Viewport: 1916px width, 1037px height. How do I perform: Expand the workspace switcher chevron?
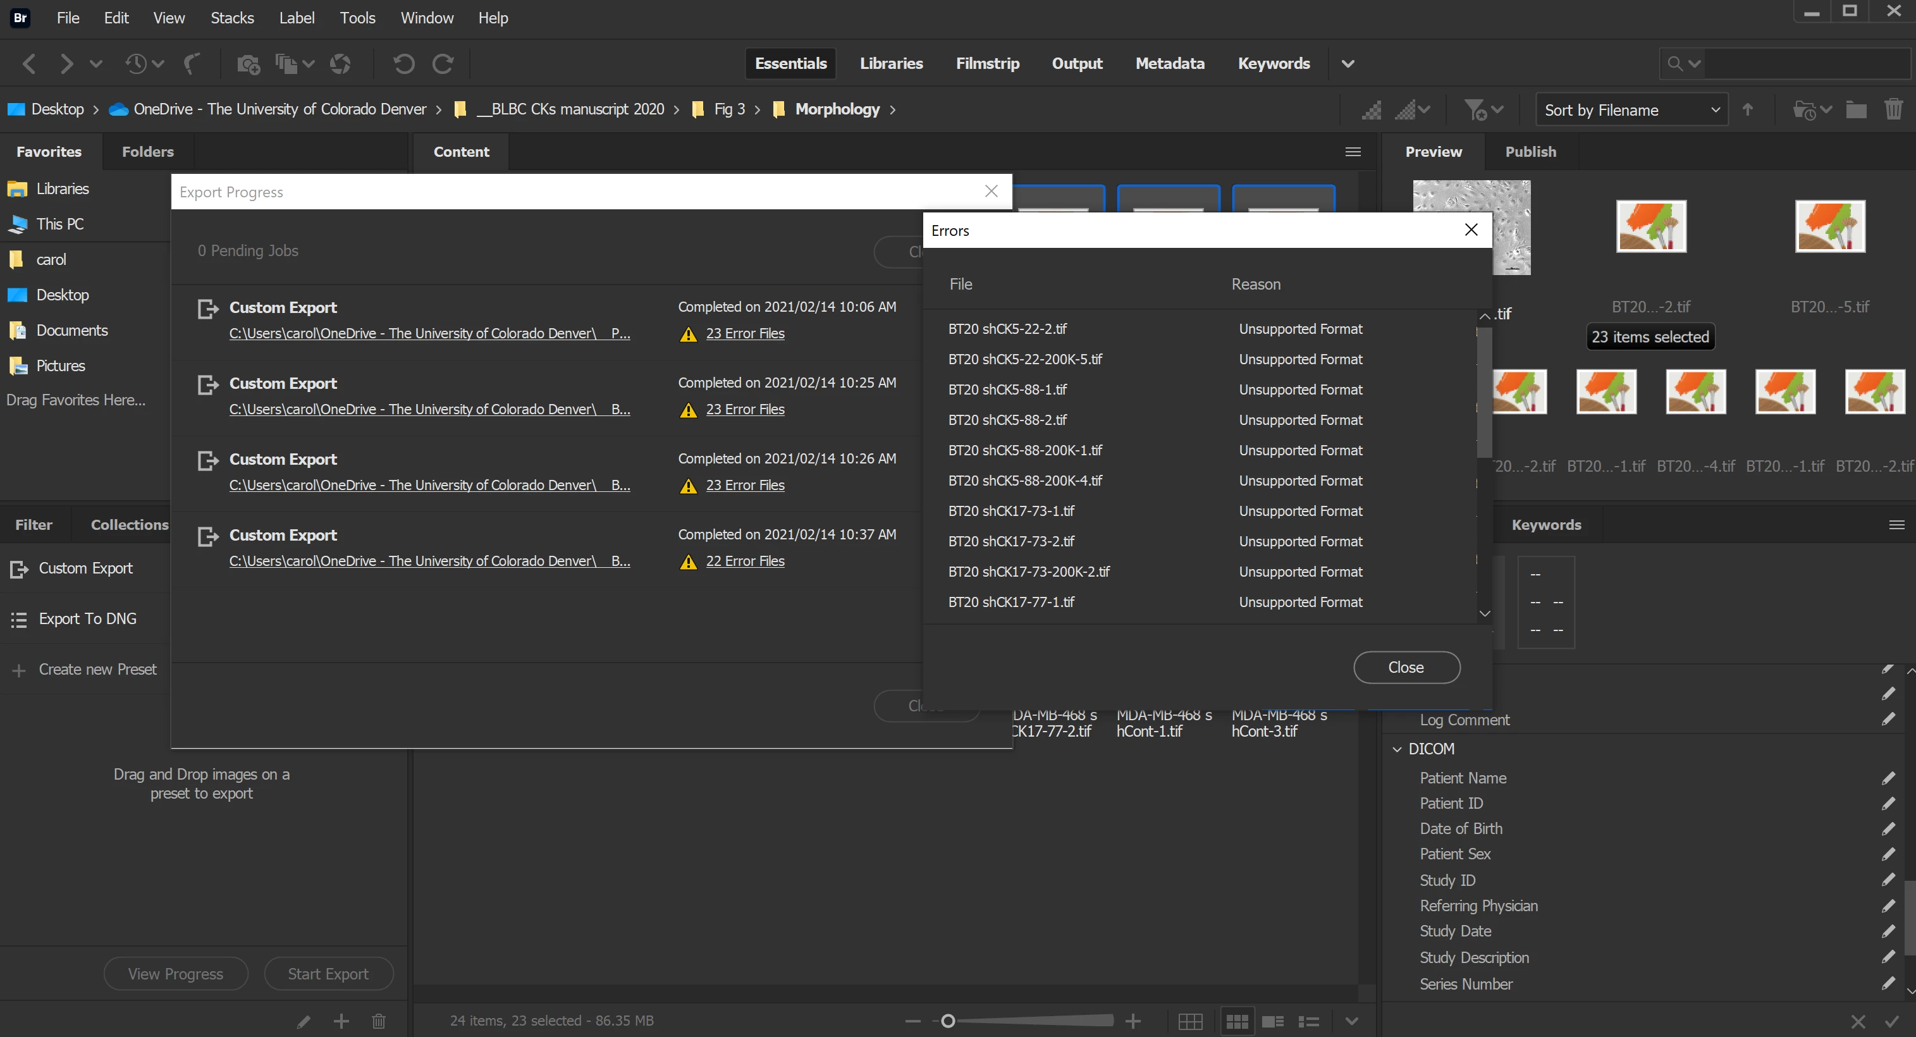click(x=1348, y=64)
